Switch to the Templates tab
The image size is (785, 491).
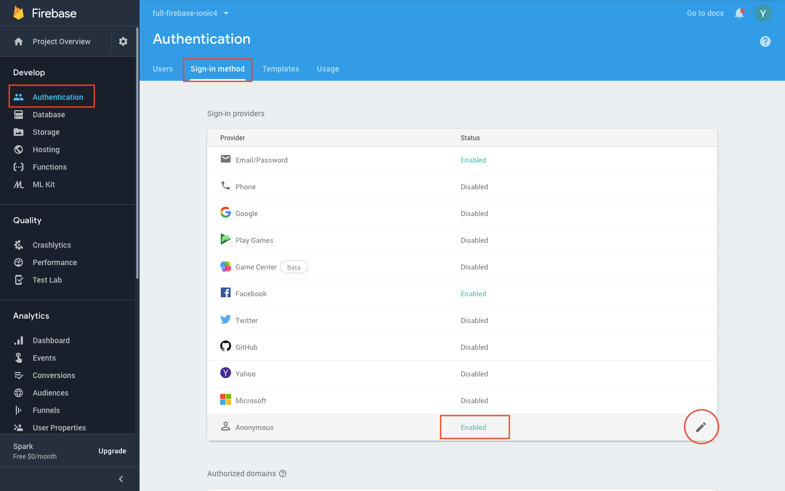(281, 69)
